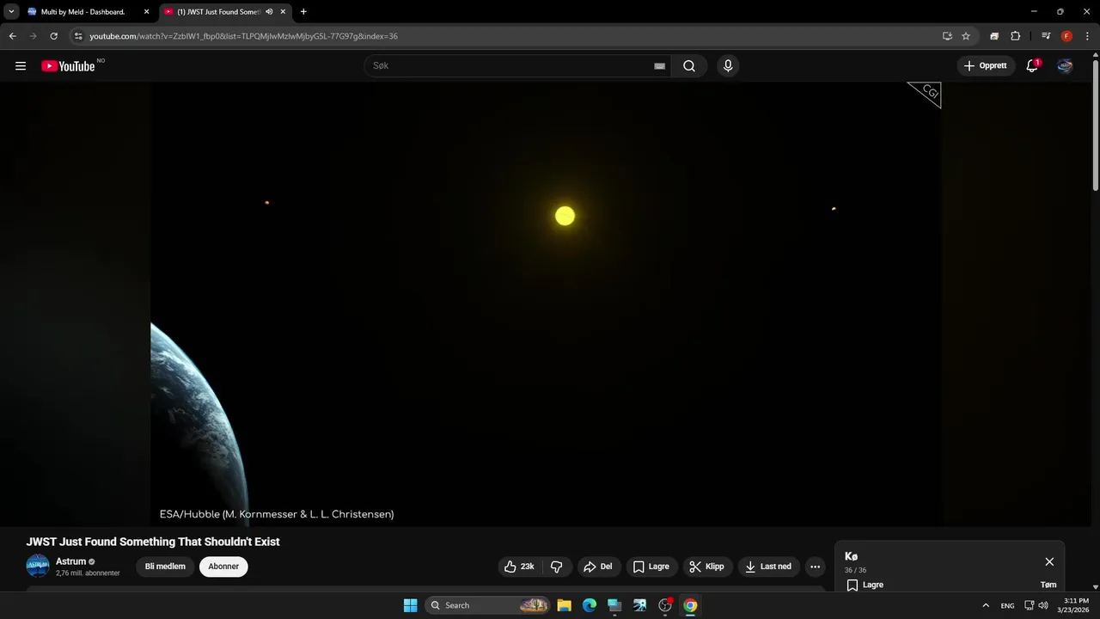
Task: Clear queue with Tøm button
Action: (1048, 585)
